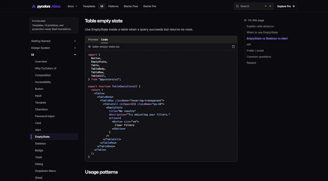The height and width of the screenshot is (181, 328).
Task: Jump to the Related section
Action: 251,63
